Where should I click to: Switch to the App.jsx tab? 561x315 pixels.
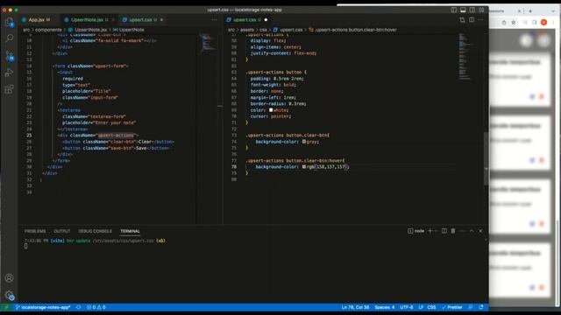[x=37, y=20]
